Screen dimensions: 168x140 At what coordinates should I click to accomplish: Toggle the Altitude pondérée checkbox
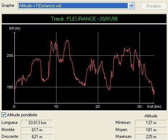pos(4,115)
